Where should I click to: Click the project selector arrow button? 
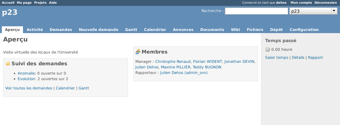(334, 11)
